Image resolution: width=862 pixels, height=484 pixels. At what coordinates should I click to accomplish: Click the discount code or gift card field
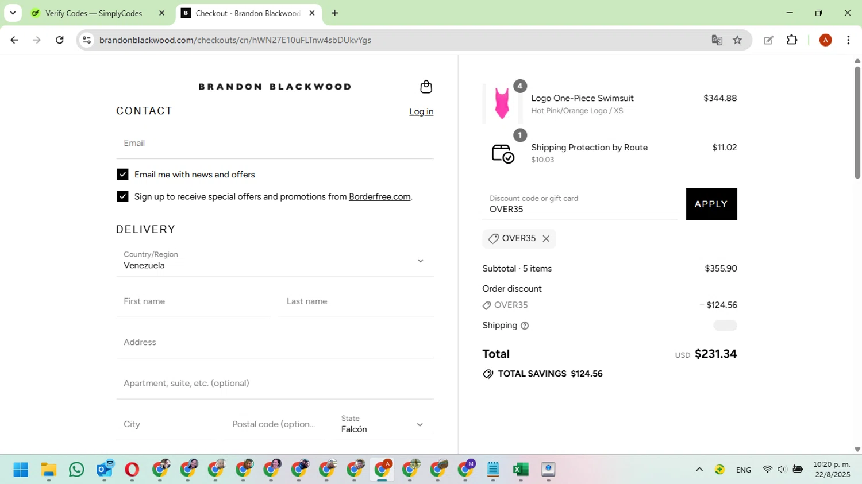[x=579, y=204]
